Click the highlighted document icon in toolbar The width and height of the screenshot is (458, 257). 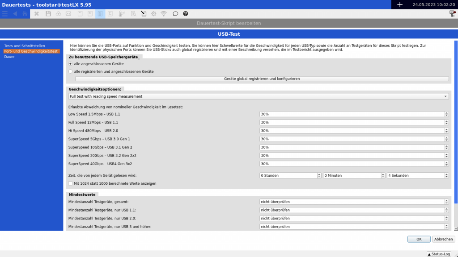click(x=100, y=14)
